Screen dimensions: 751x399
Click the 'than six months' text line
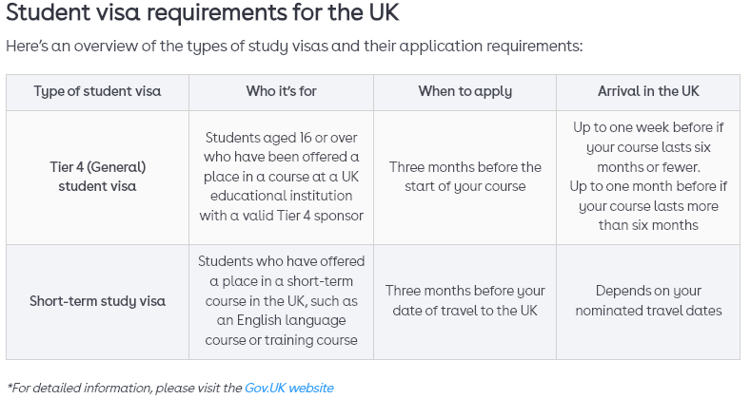[648, 225]
